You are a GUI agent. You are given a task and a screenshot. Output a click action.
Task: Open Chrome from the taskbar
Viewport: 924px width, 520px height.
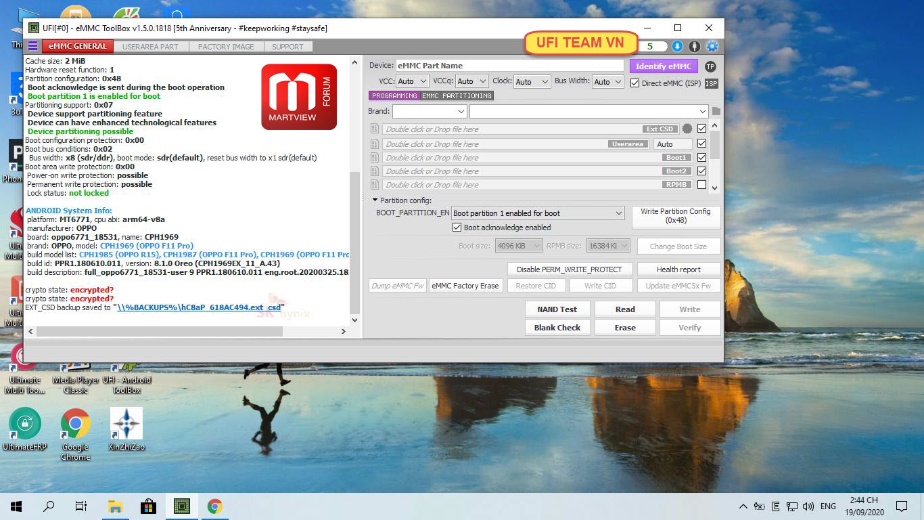click(214, 506)
